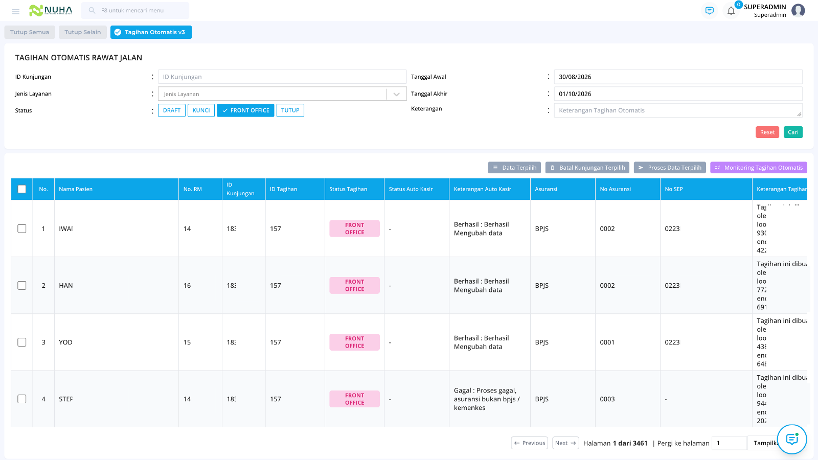818x460 pixels.
Task: Open the chat message icon in header
Action: (x=709, y=11)
